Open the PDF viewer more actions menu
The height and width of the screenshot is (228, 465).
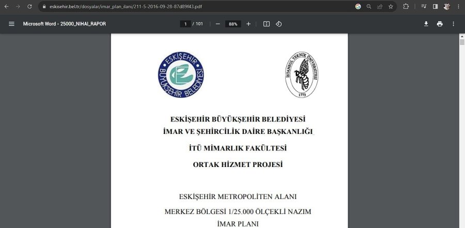[x=453, y=24]
